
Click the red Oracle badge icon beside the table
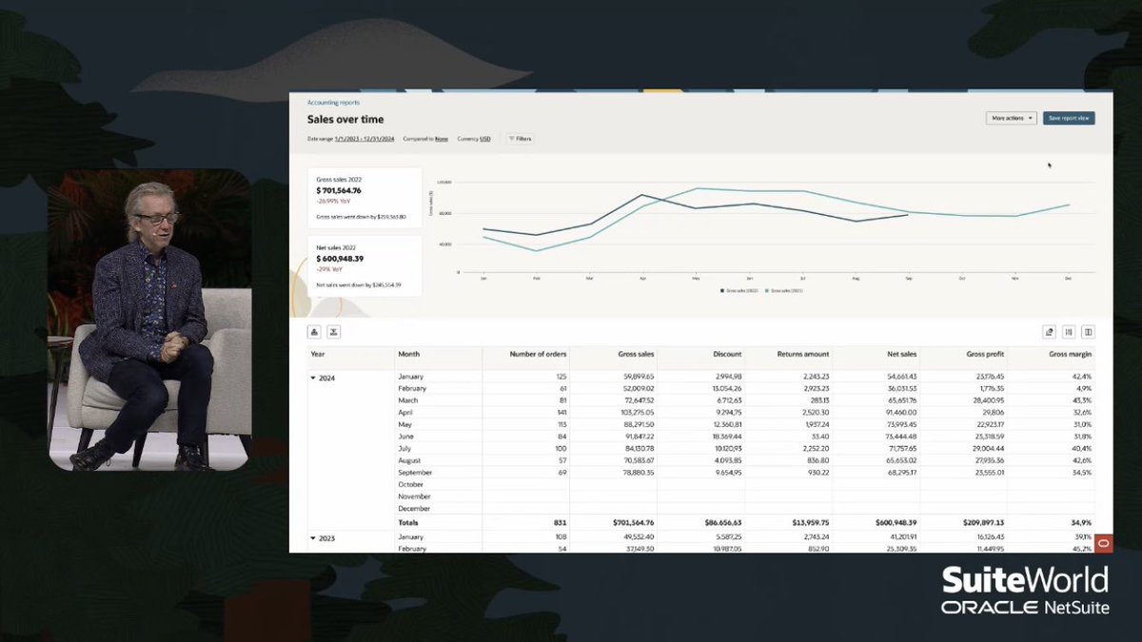tap(1103, 544)
